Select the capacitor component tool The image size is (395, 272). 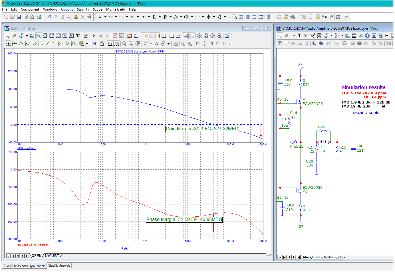(122, 17)
